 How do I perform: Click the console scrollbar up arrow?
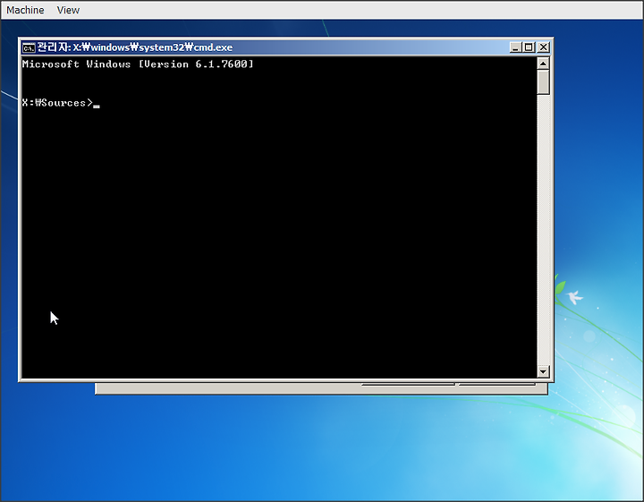pyautogui.click(x=543, y=64)
